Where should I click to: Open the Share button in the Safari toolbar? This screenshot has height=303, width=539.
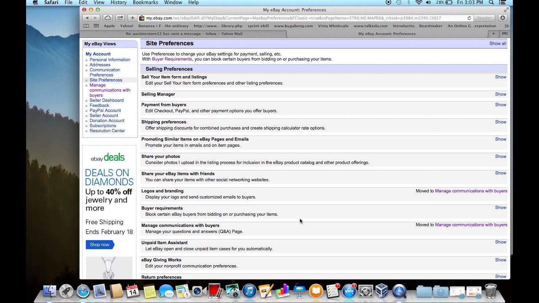(120, 18)
